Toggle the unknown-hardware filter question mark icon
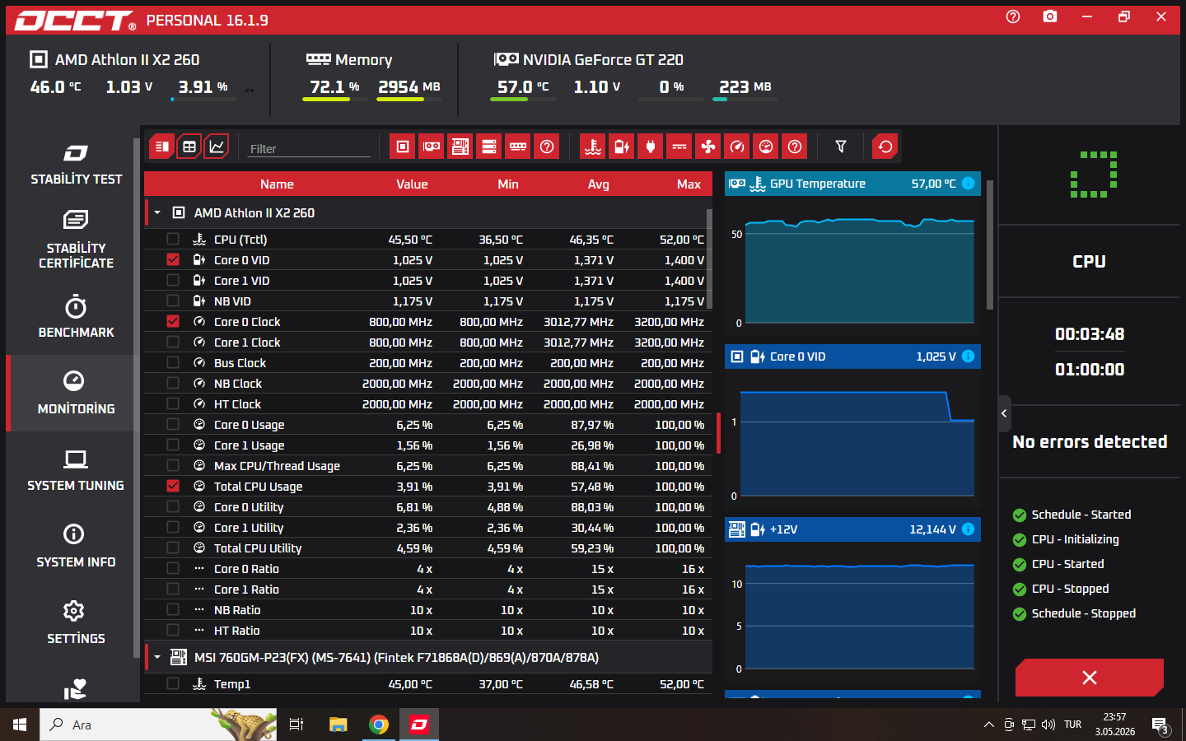This screenshot has width=1186, height=741. [x=547, y=147]
